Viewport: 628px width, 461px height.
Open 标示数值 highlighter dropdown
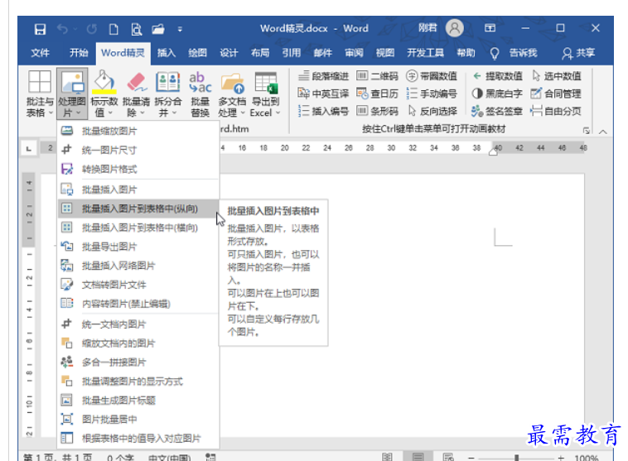click(x=104, y=94)
